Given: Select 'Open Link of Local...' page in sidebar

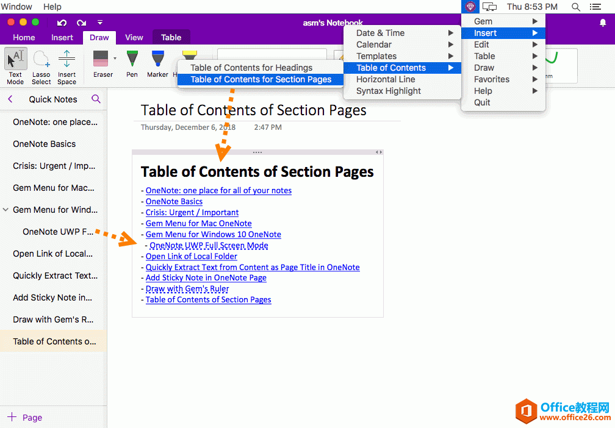Looking at the screenshot, I should (53, 254).
